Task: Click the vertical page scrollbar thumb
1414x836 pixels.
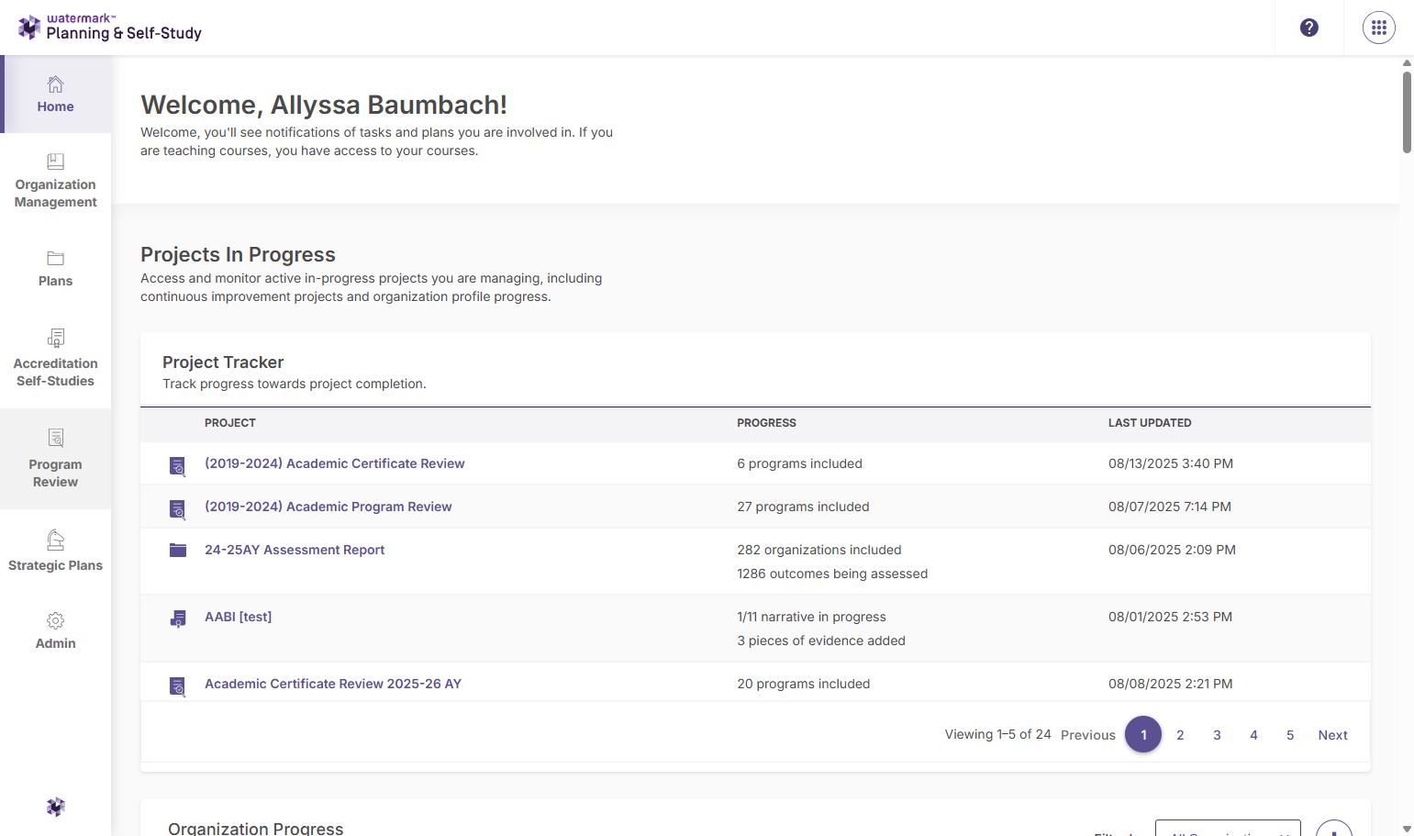Action: click(1407, 112)
